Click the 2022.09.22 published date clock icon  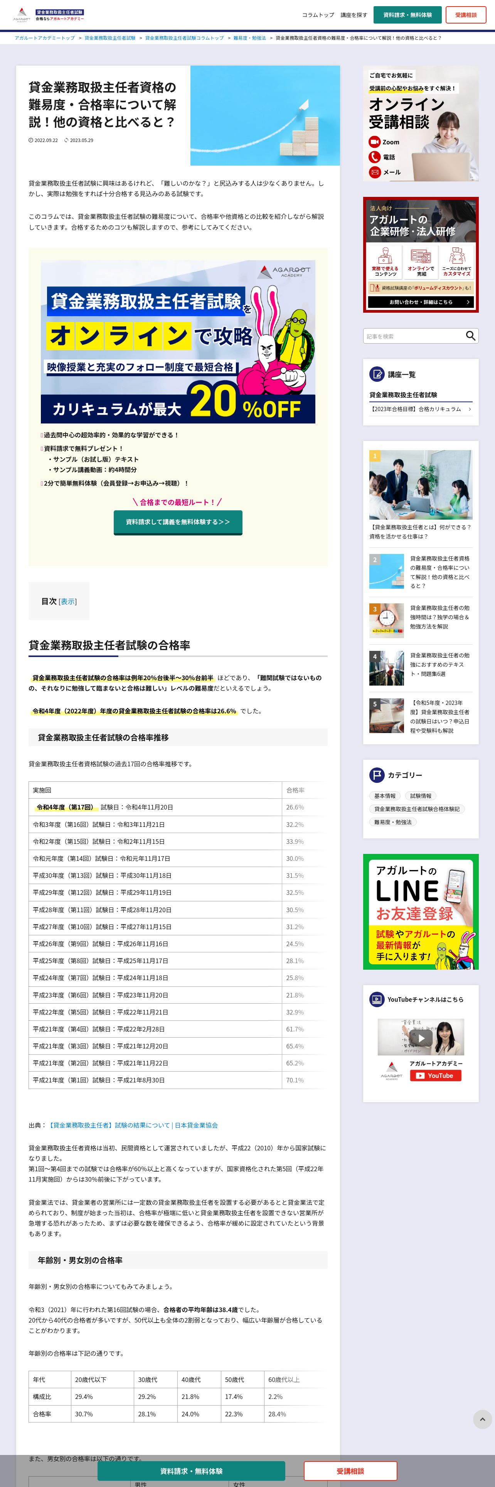coord(31,140)
